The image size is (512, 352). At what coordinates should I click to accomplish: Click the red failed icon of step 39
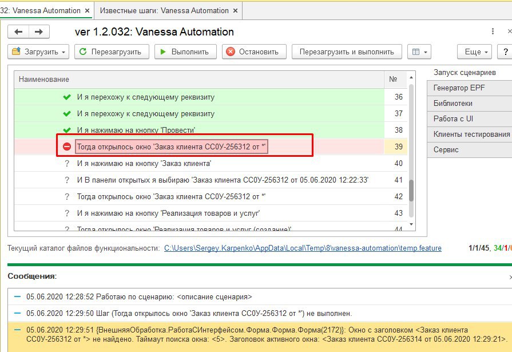66,147
